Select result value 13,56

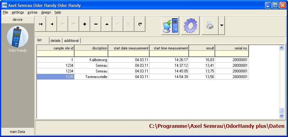[x=202, y=77]
